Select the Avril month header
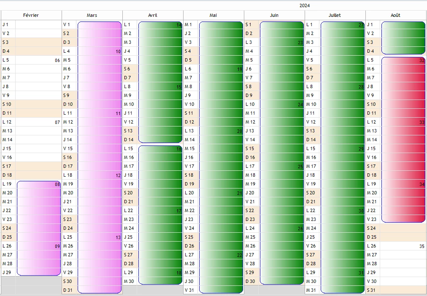 coord(153,15)
